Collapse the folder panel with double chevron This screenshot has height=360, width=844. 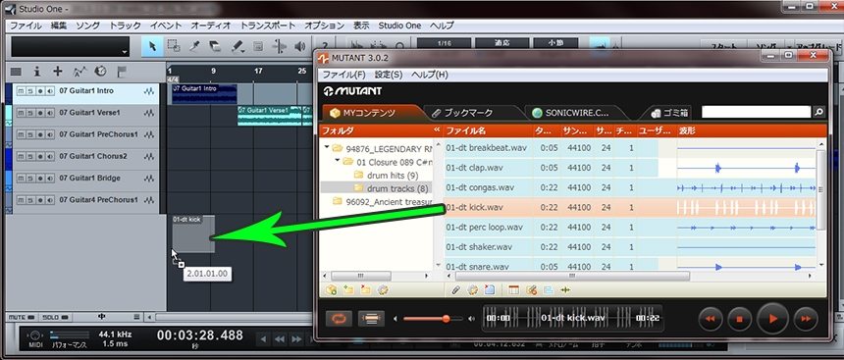(437, 130)
